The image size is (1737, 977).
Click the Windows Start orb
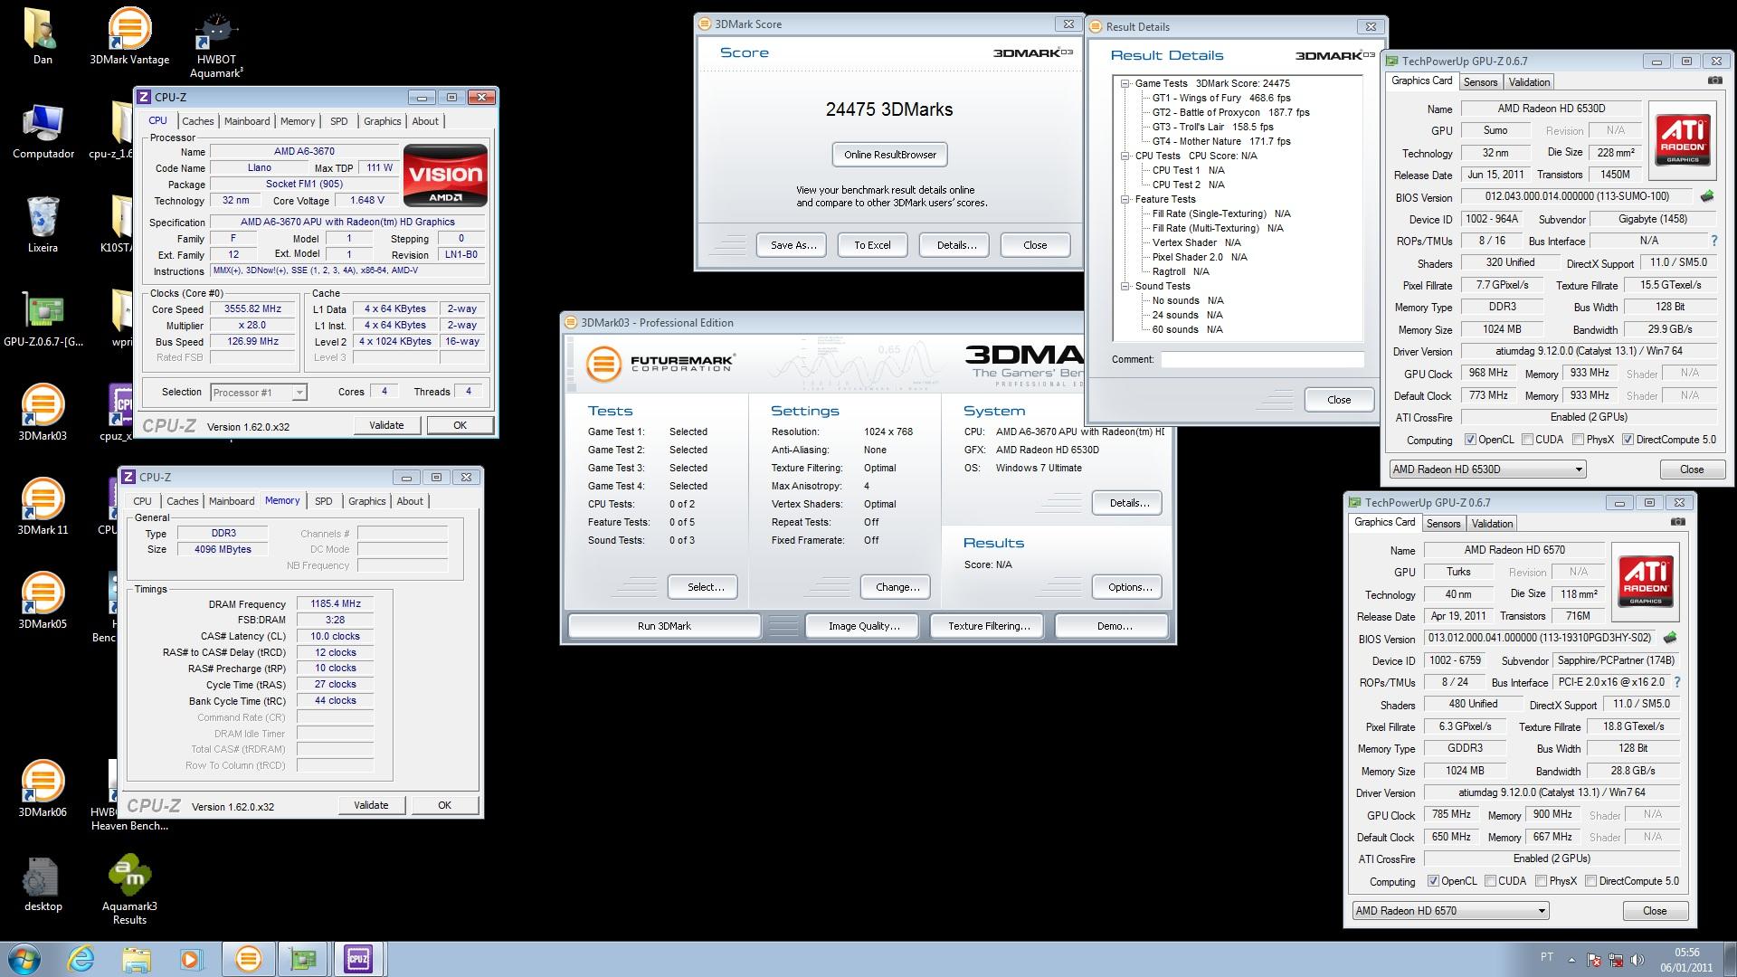pyautogui.click(x=24, y=959)
